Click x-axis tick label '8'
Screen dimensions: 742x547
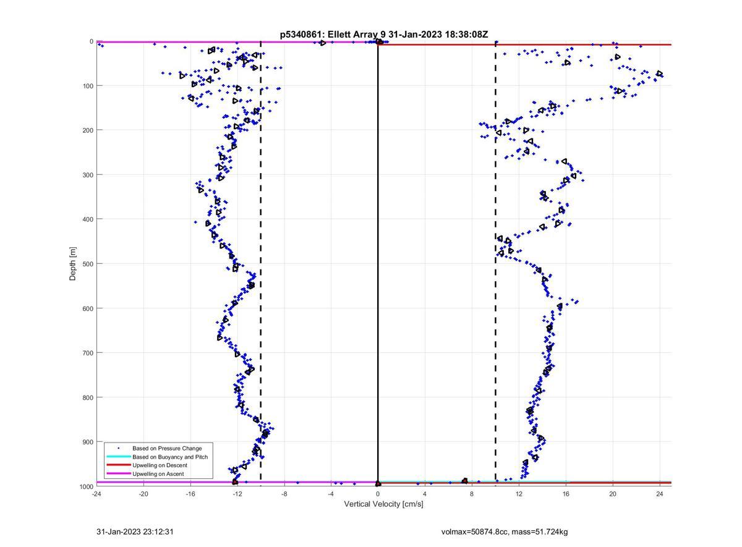point(472,494)
